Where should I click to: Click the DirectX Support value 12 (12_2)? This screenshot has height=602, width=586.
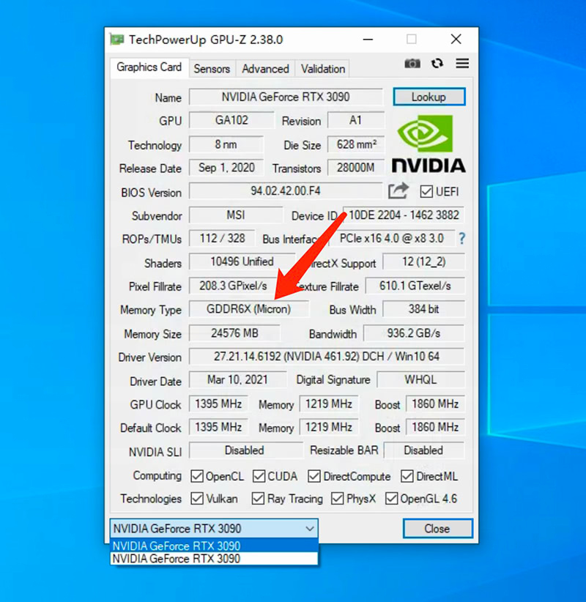(423, 262)
